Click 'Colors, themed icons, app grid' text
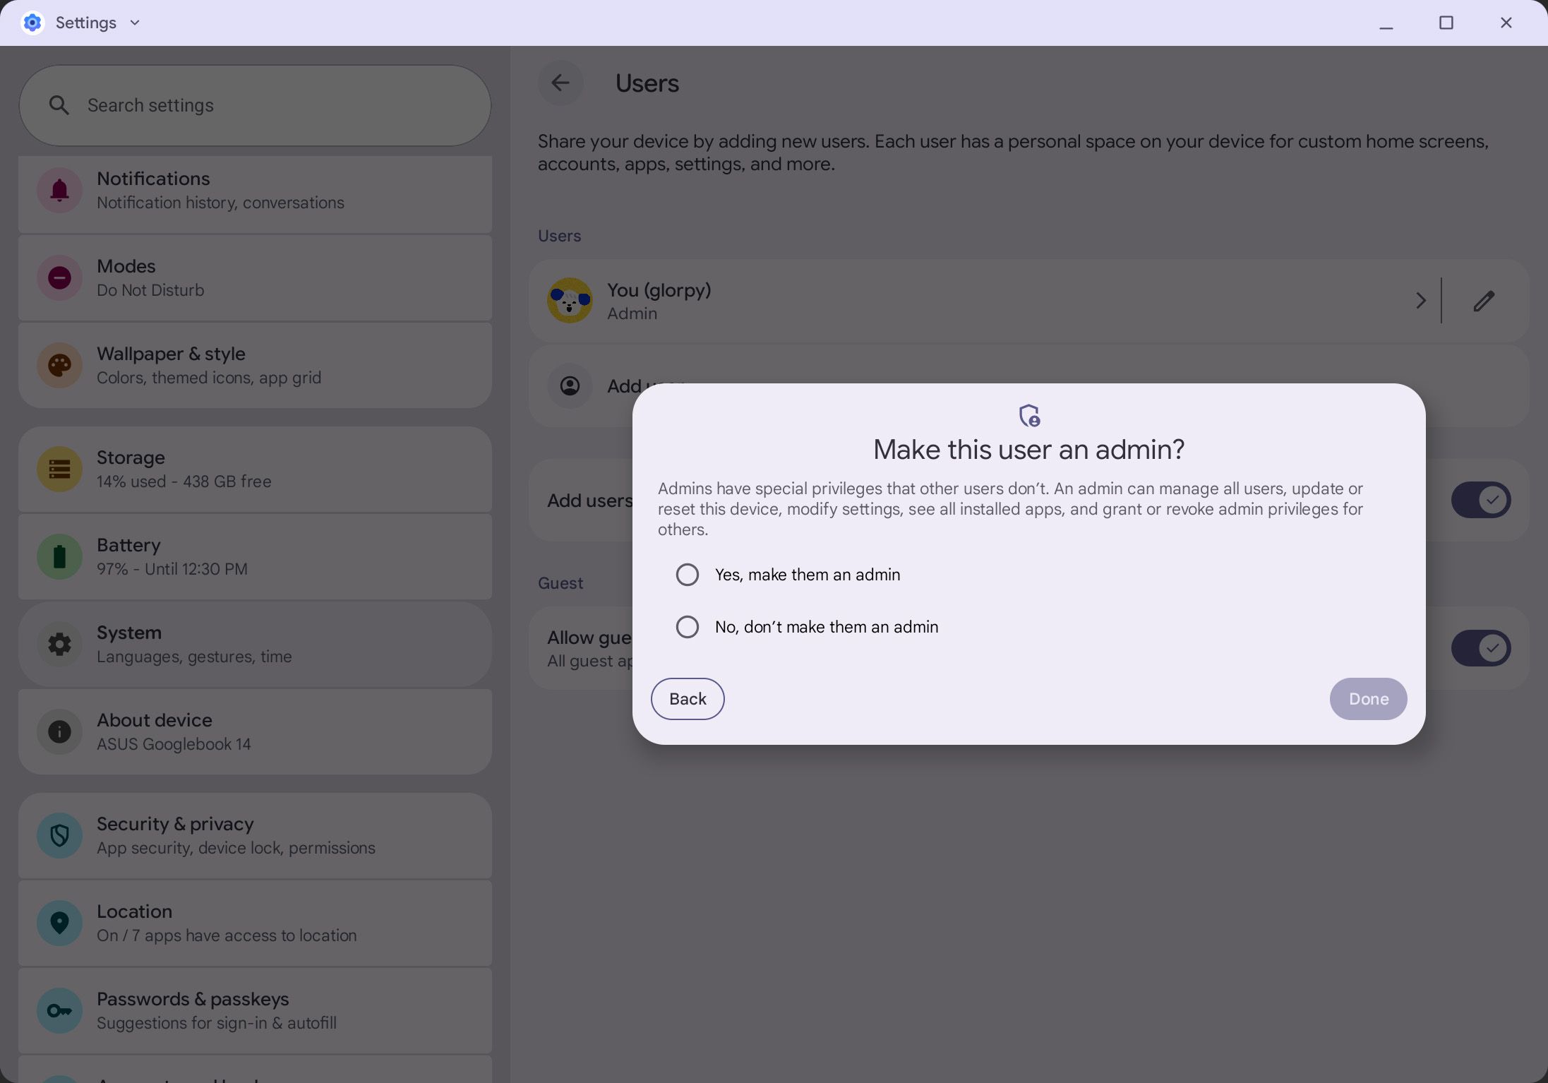The width and height of the screenshot is (1548, 1083). click(x=209, y=378)
